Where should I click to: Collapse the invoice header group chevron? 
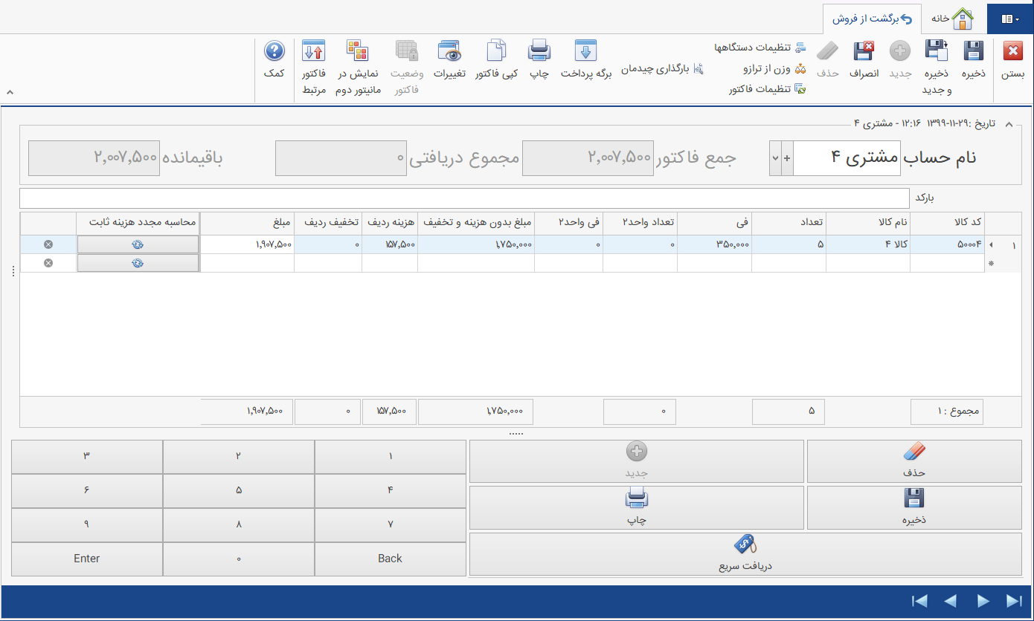[1009, 124]
